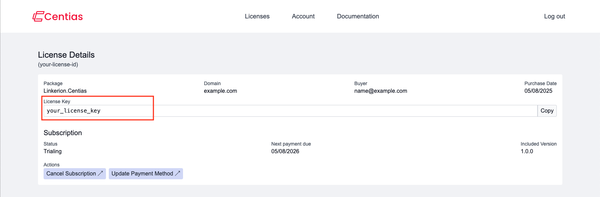Viewport: 600px width, 197px height.
Task: Click Log out
Action: [554, 16]
